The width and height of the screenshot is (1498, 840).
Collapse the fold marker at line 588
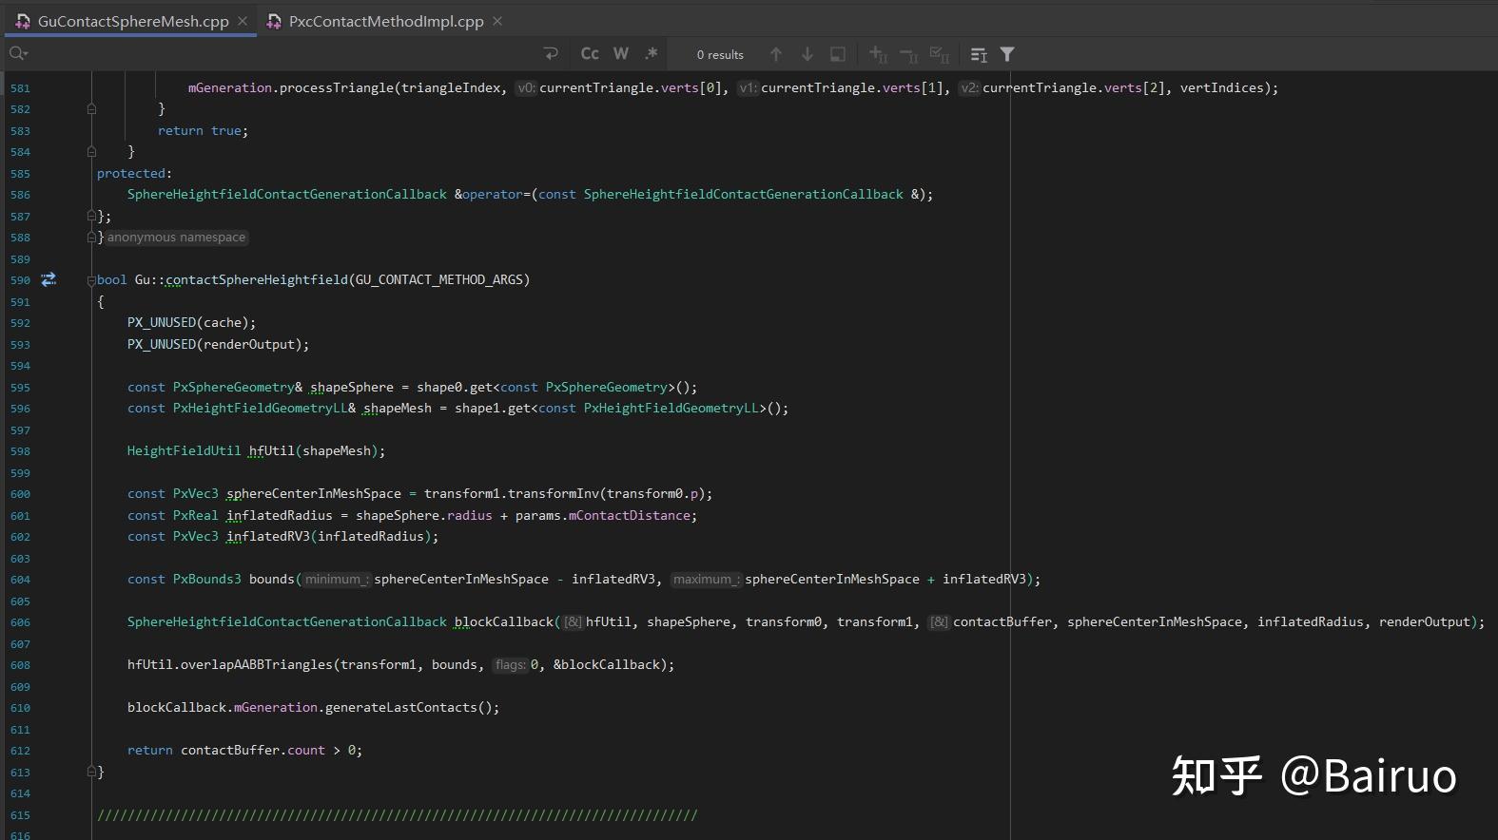point(91,238)
